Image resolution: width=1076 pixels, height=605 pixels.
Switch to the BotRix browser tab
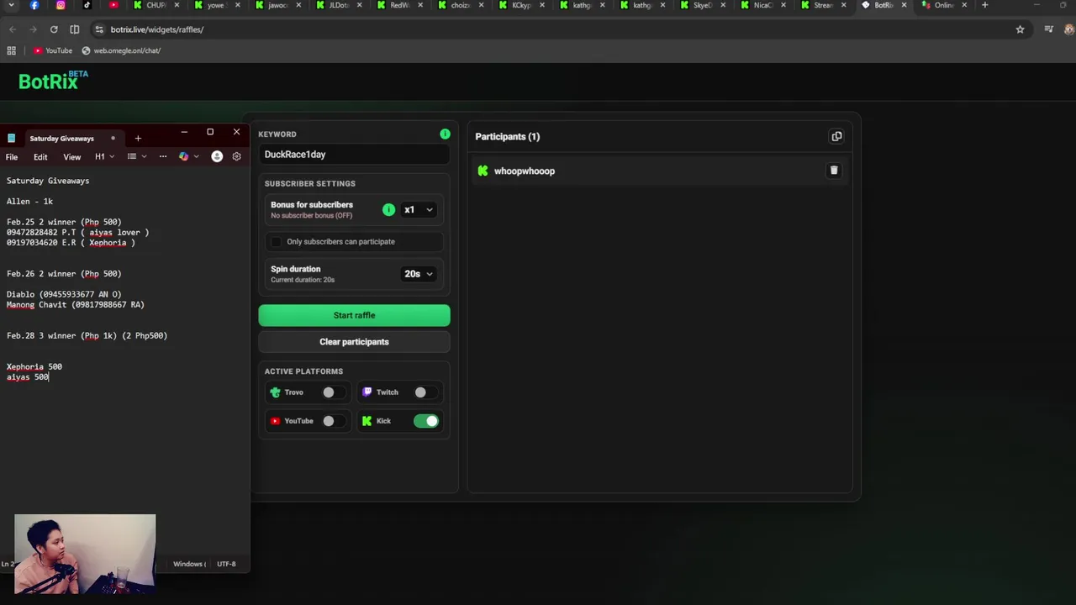[x=883, y=5]
